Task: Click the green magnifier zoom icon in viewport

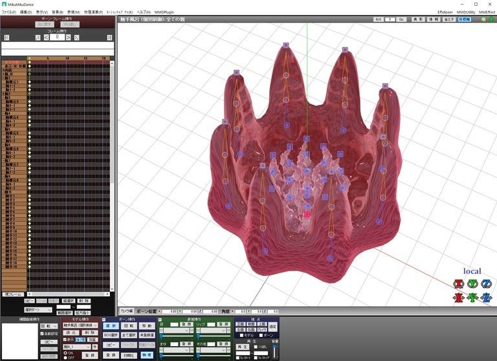Action: tap(483, 19)
